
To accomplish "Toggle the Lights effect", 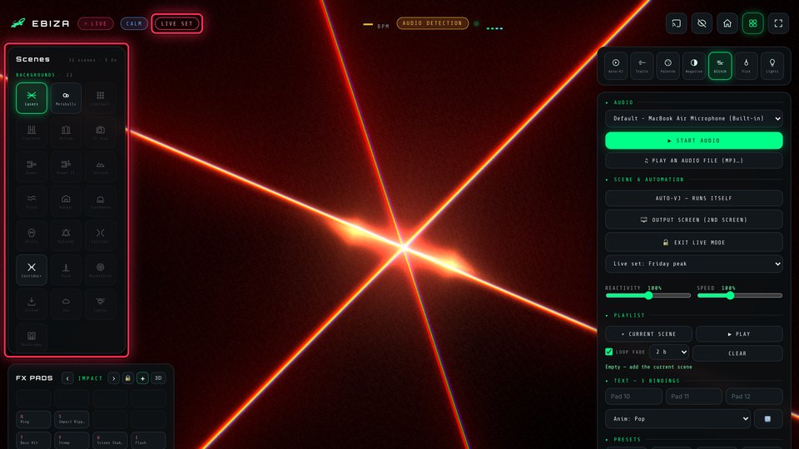I will (772, 66).
